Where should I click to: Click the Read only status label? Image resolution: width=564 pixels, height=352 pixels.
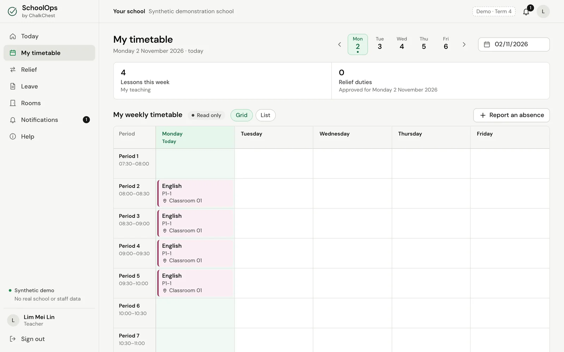tap(207, 115)
